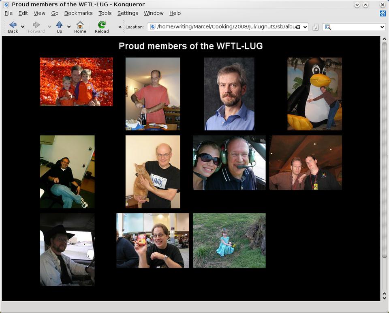Open the Bookmarks menu
Viewport: 389px width, 313px height.
coord(78,13)
